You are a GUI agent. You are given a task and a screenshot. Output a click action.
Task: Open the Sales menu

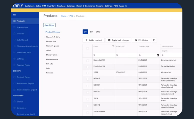pos(38,6)
